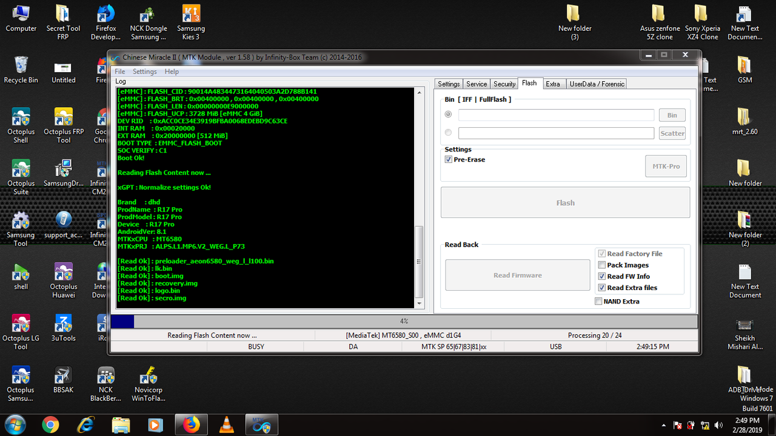
Task: Click the large Flash button
Action: [565, 202]
